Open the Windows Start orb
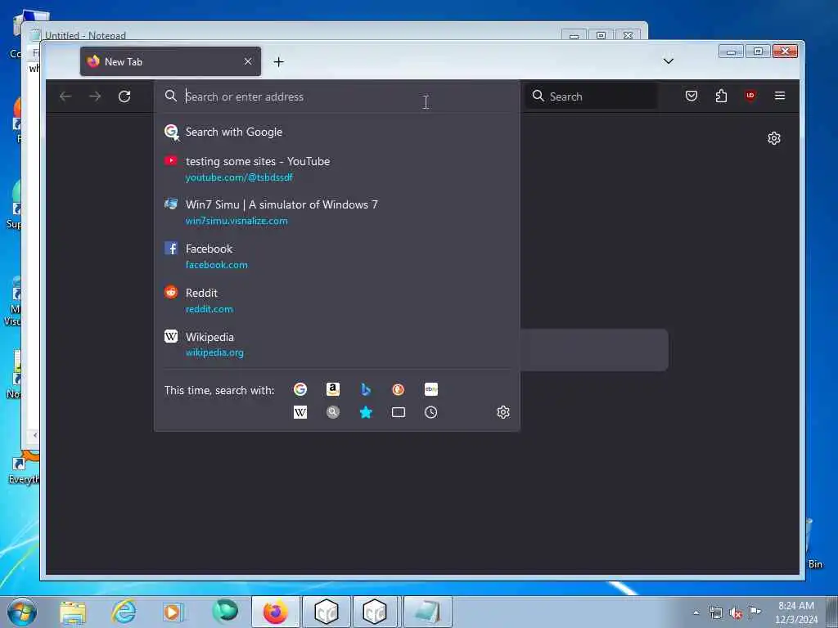838x628 pixels. point(22,612)
